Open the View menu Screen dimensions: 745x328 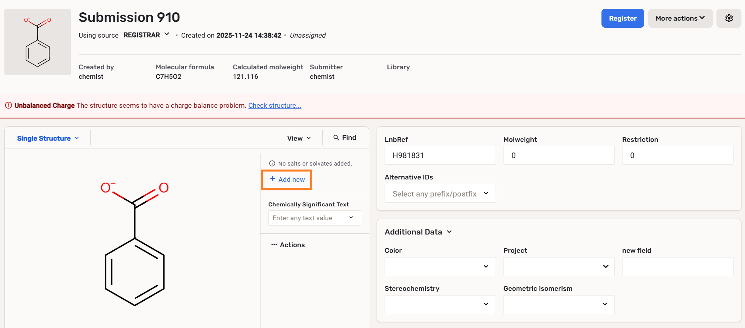pyautogui.click(x=299, y=138)
